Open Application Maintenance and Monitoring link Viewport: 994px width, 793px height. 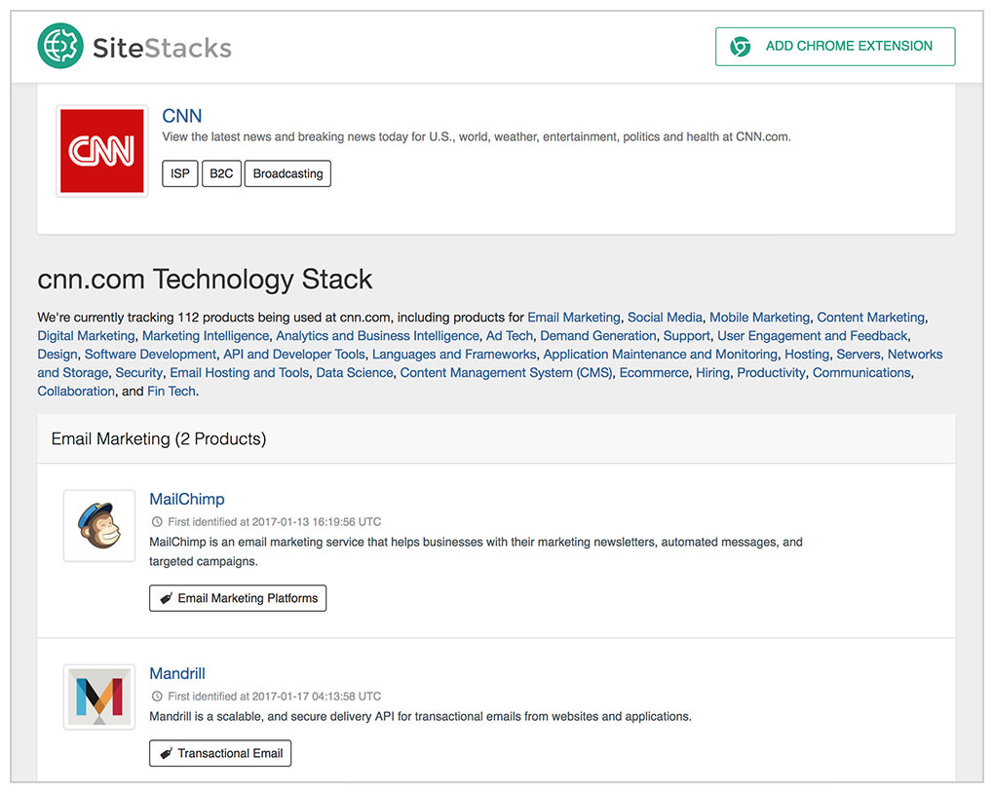[x=661, y=355]
